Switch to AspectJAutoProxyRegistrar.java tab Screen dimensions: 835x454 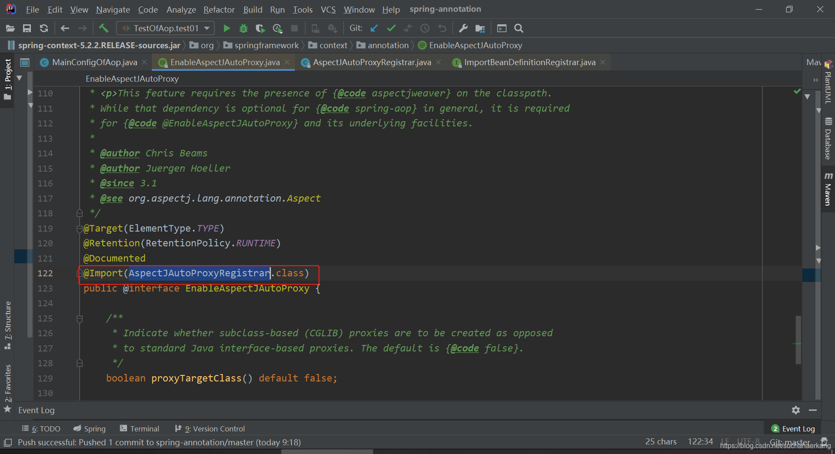pyautogui.click(x=372, y=62)
